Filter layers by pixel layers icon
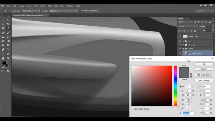This screenshot has width=215, height=121. [x=195, y=22]
